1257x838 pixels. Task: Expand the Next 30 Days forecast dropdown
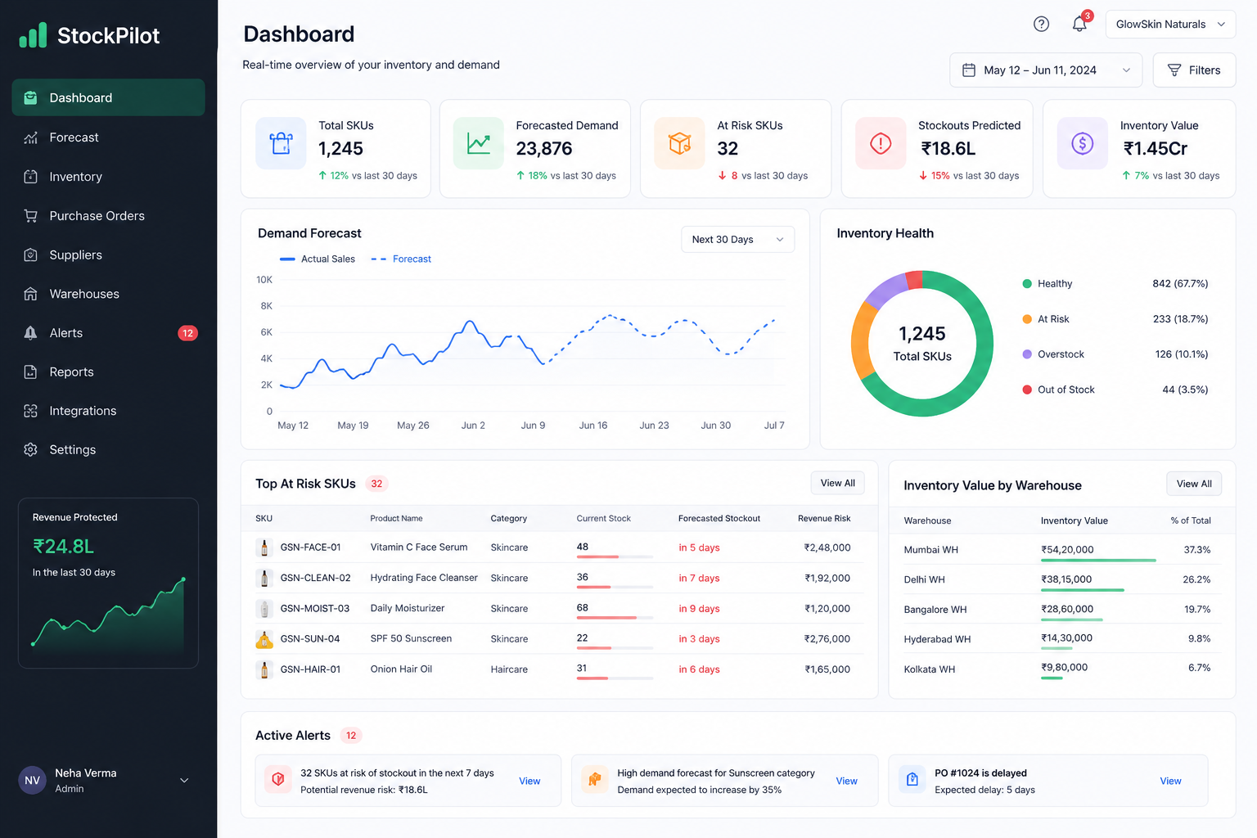point(737,240)
